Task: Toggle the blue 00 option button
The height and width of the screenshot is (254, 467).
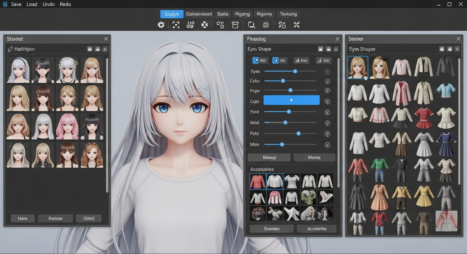Action: 280,61
